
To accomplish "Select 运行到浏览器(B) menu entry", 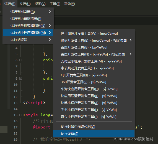I will (28, 12).
